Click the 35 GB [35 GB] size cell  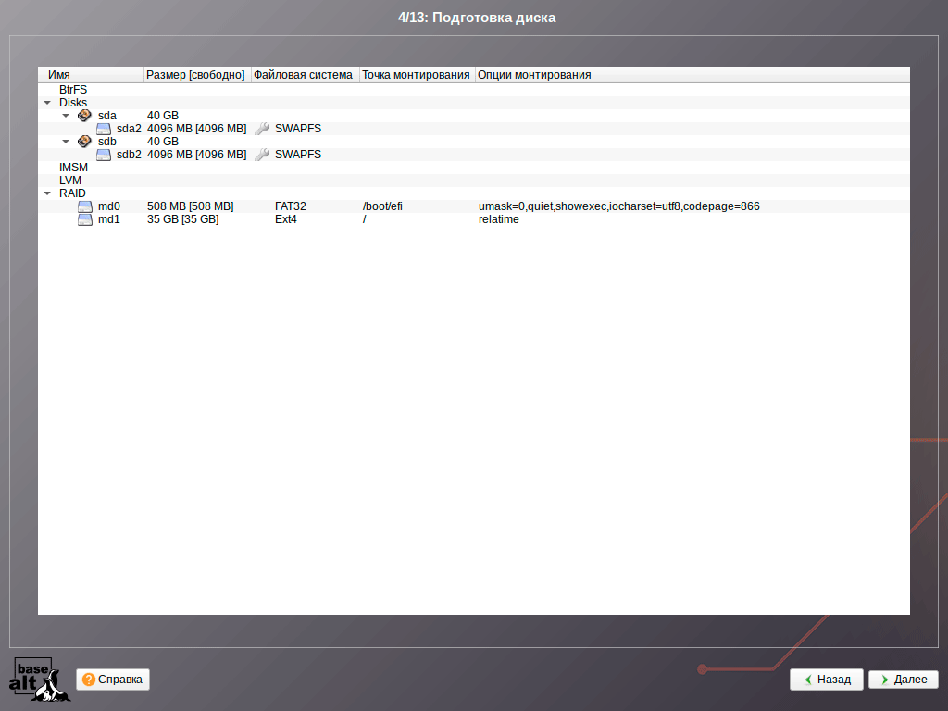coord(183,219)
